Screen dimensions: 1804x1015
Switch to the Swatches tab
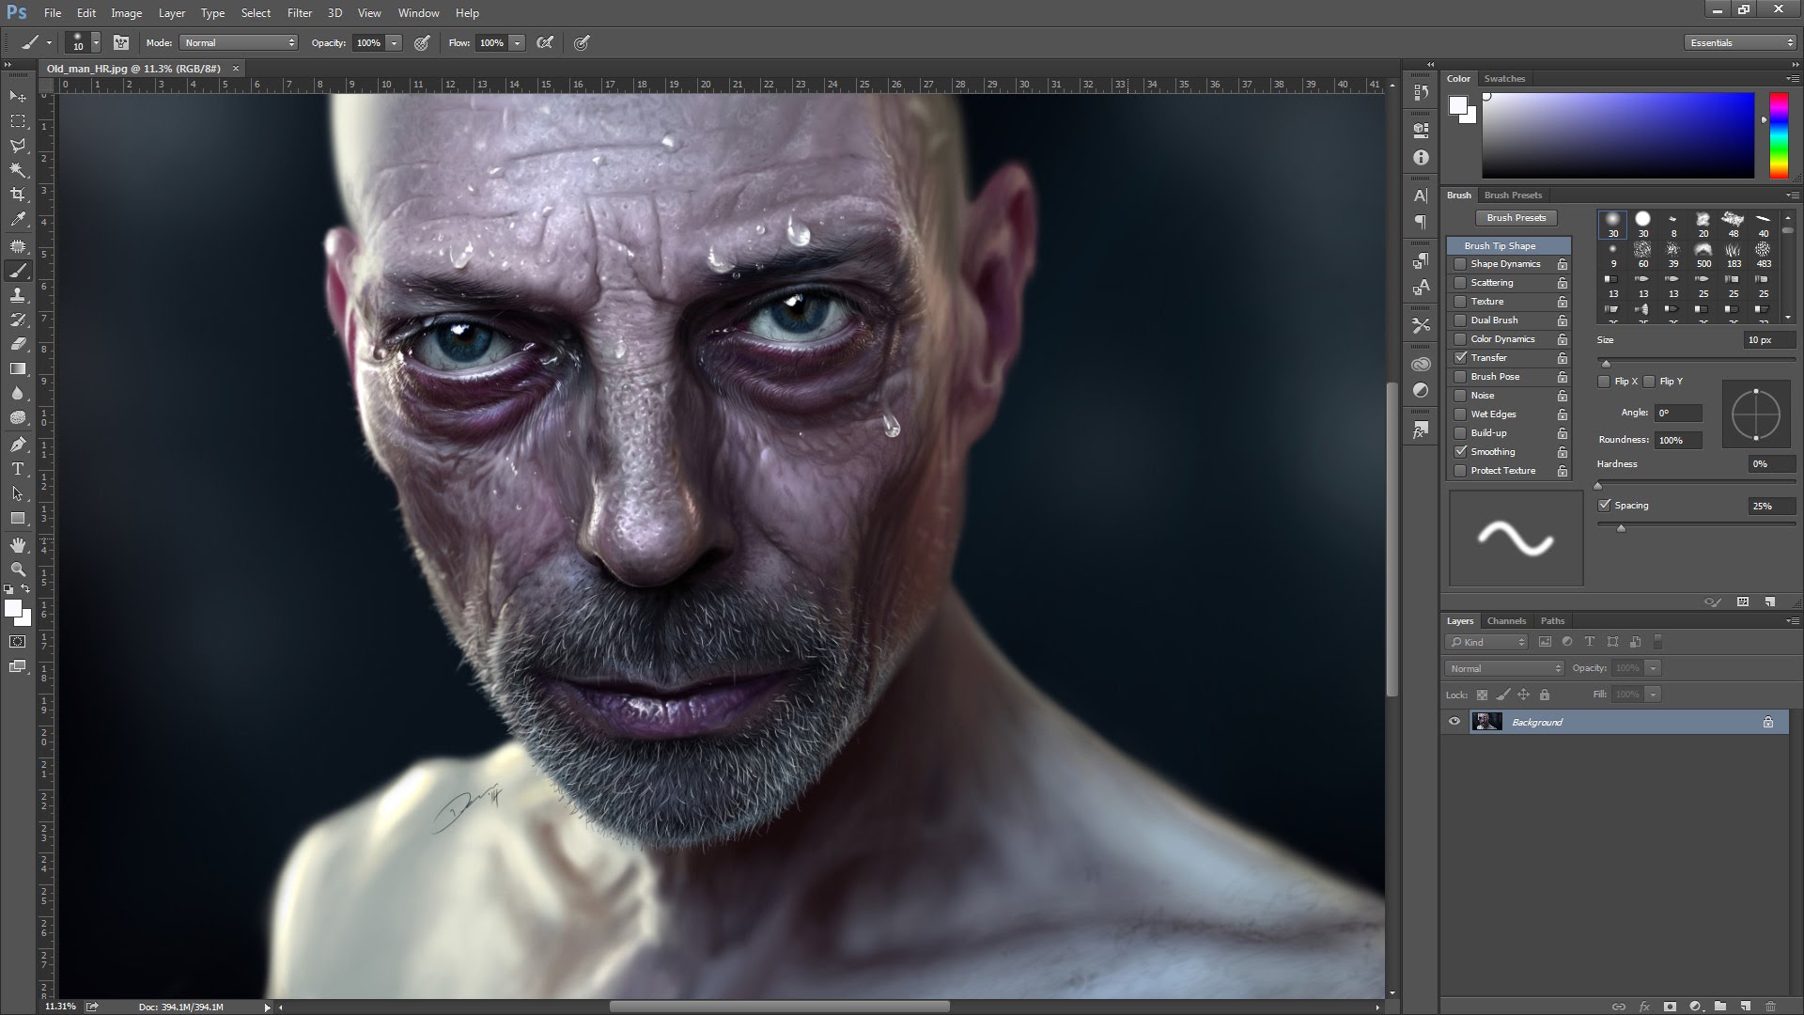(1504, 77)
